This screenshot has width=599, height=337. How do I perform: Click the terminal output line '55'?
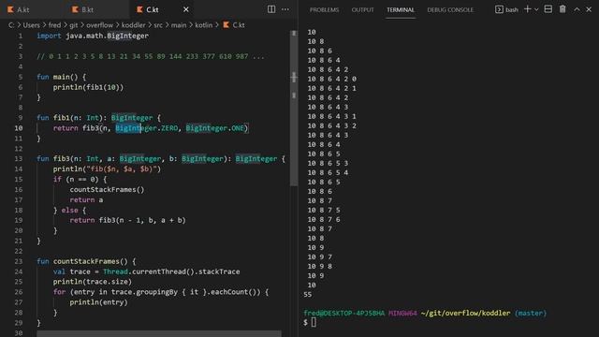308,295
